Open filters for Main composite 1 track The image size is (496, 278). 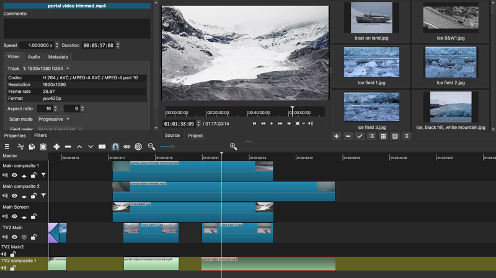(x=43, y=175)
